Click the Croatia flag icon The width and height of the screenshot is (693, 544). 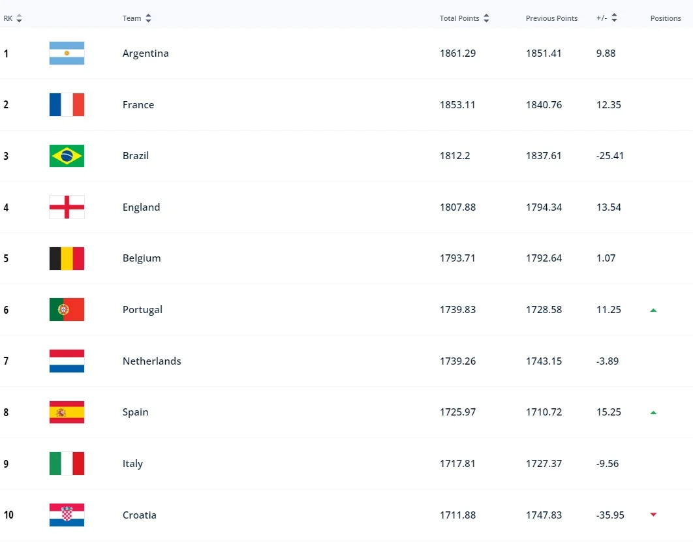pos(67,515)
